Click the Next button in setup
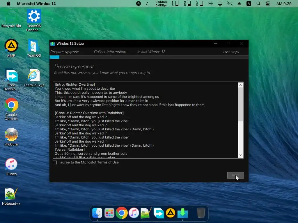 pyautogui.click(x=235, y=175)
